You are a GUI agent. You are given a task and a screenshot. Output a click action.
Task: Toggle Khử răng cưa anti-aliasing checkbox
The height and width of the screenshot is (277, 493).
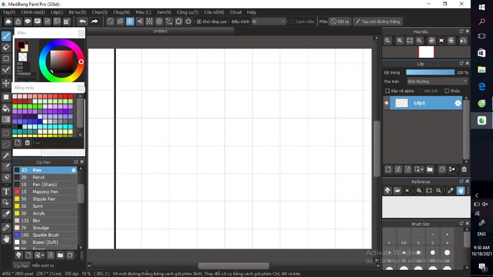point(199,21)
